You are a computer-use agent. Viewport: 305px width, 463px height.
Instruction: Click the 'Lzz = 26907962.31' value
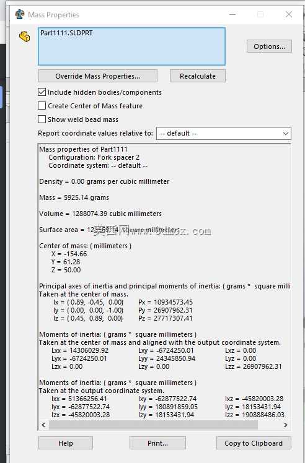click(253, 366)
